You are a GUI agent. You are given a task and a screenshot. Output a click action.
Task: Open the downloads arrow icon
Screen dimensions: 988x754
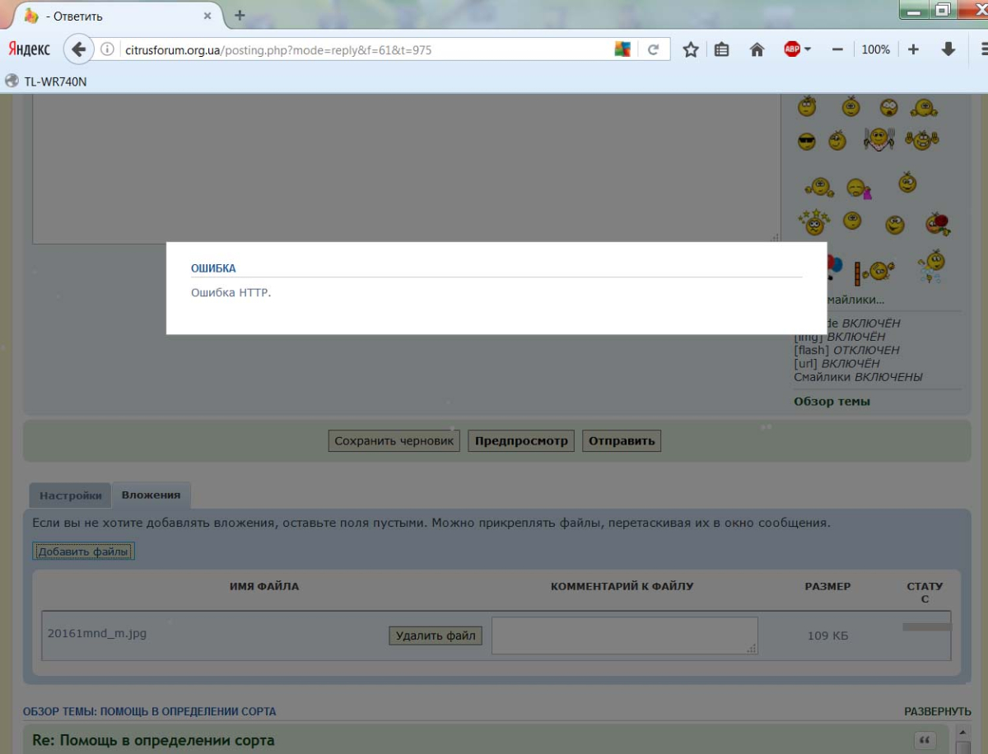pos(948,49)
